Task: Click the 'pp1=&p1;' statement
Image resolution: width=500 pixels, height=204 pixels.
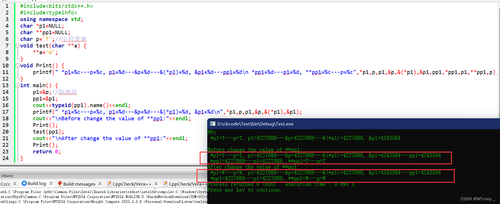Action: 45,99
